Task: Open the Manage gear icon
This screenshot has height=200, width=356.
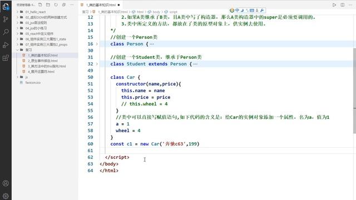Action: click(x=6, y=196)
